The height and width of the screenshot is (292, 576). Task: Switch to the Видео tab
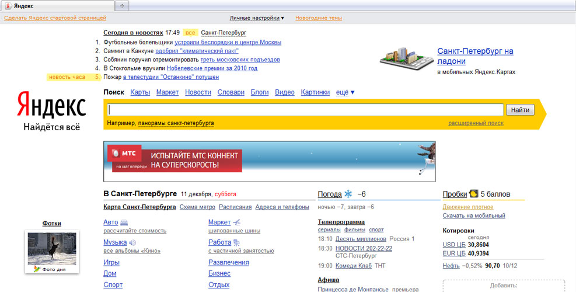[285, 92]
